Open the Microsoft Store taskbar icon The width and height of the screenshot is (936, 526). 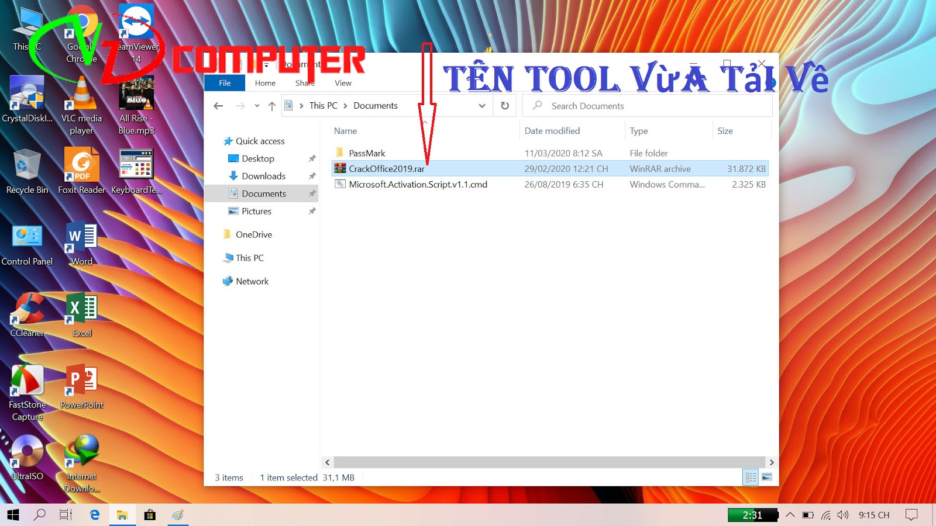[x=150, y=515]
